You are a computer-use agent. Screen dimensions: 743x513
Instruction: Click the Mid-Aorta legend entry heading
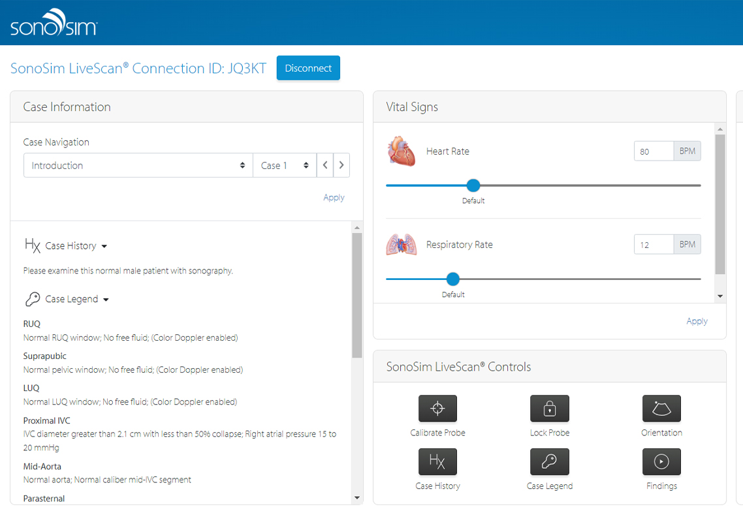click(42, 467)
